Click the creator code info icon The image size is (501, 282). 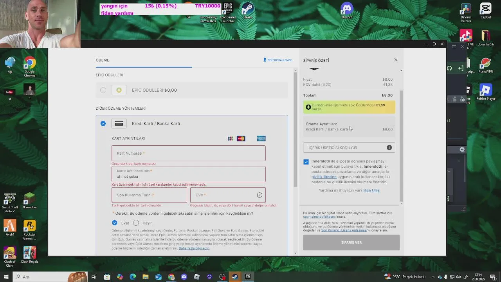pyautogui.click(x=389, y=148)
